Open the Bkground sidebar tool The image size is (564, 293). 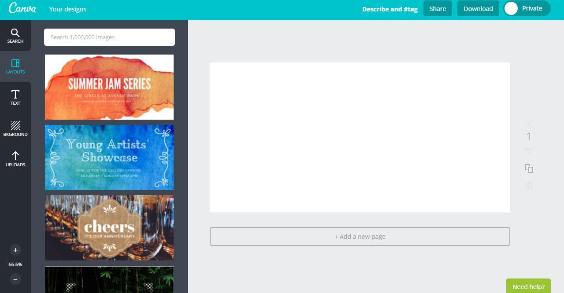15,128
